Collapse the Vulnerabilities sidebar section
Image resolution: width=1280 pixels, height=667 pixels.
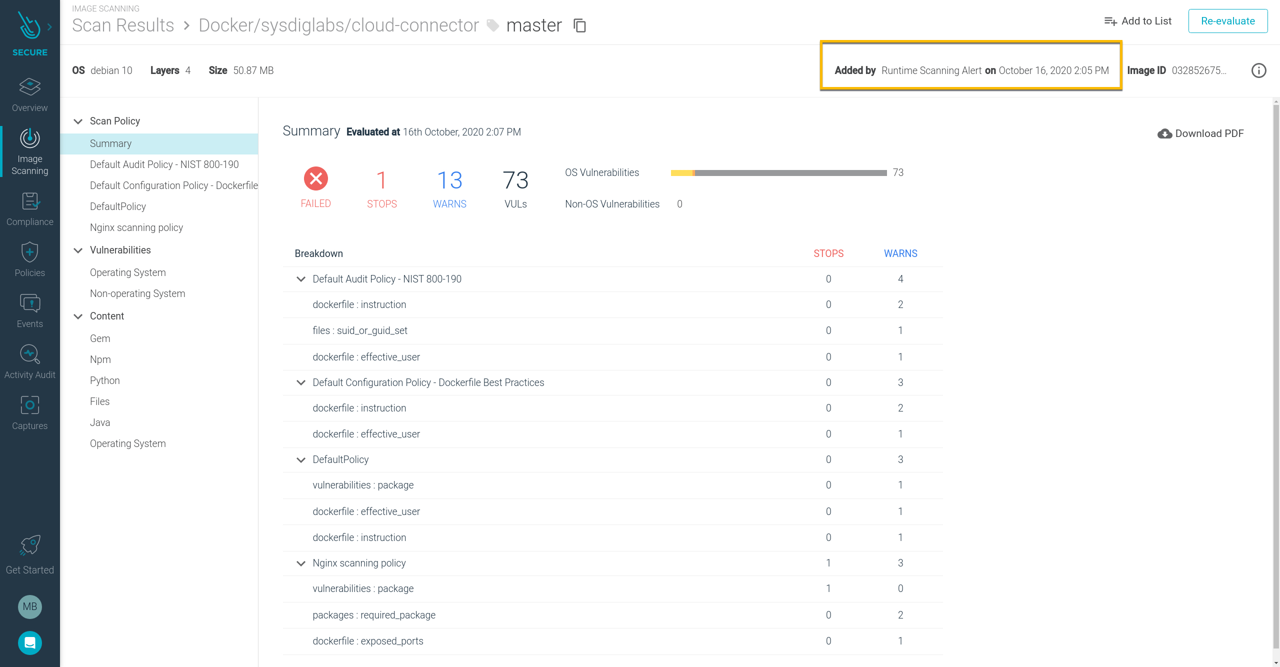point(78,250)
